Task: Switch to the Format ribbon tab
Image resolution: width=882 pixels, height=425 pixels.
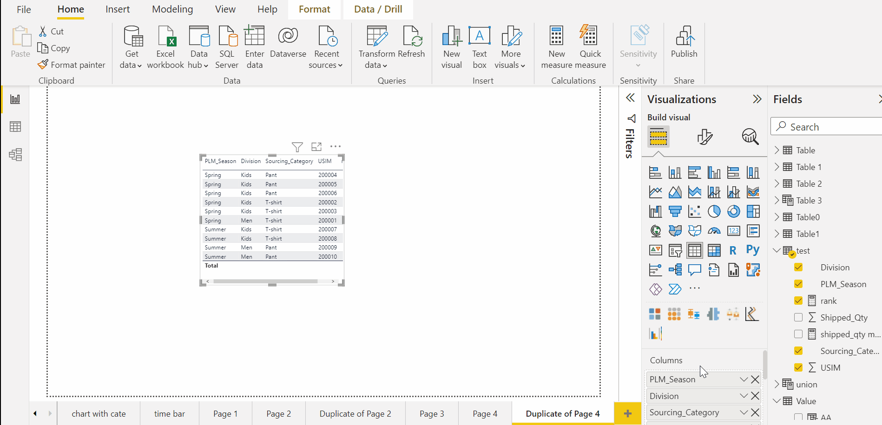Action: click(x=314, y=9)
